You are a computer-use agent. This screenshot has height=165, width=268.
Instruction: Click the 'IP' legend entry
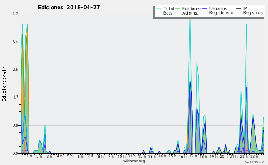pyautogui.click(x=245, y=8)
